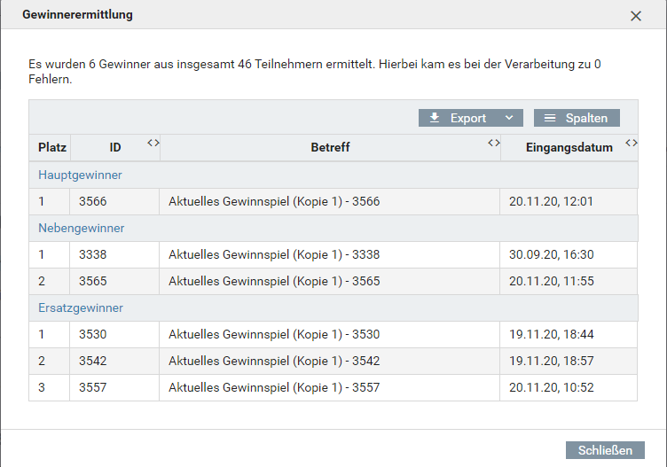The image size is (667, 467).
Task: Select the entry Aktuelles Gewinnspiel (Kopie 1) - 3565
Action: (x=273, y=282)
